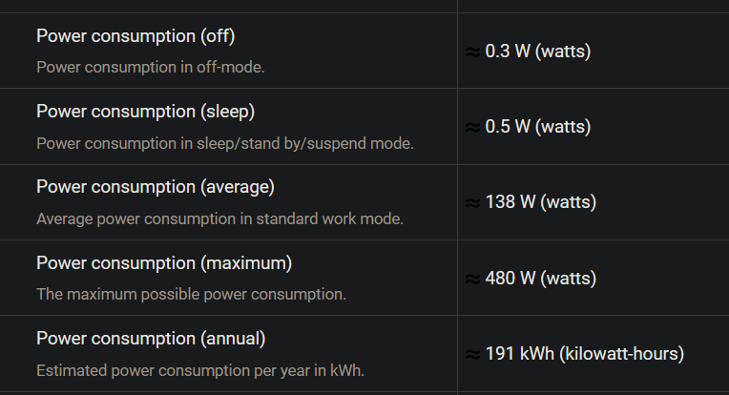Select the 0.5 W (watts) value
729x395 pixels.
538,126
